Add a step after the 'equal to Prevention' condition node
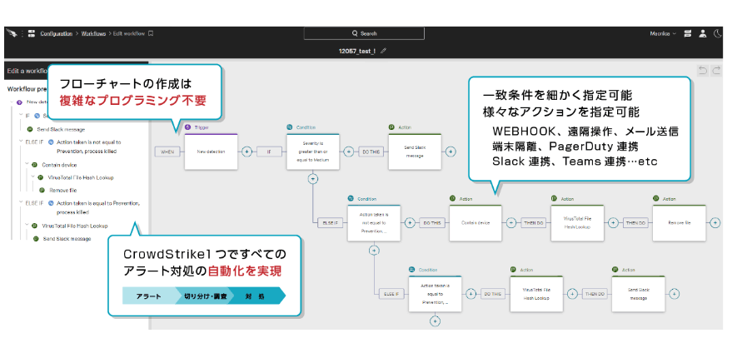 (471, 294)
